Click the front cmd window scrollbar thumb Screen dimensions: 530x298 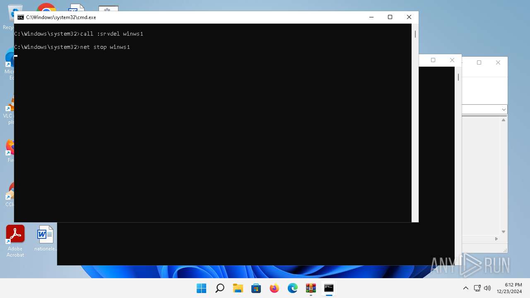click(415, 34)
